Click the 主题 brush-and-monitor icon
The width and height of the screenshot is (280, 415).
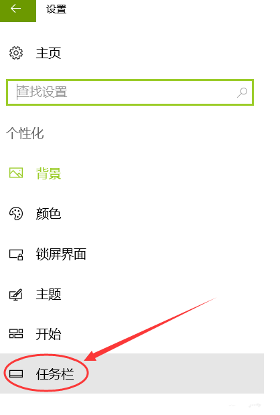click(x=16, y=295)
